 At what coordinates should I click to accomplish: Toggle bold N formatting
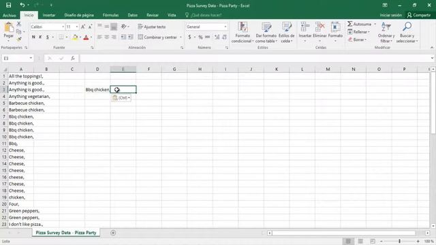point(33,37)
